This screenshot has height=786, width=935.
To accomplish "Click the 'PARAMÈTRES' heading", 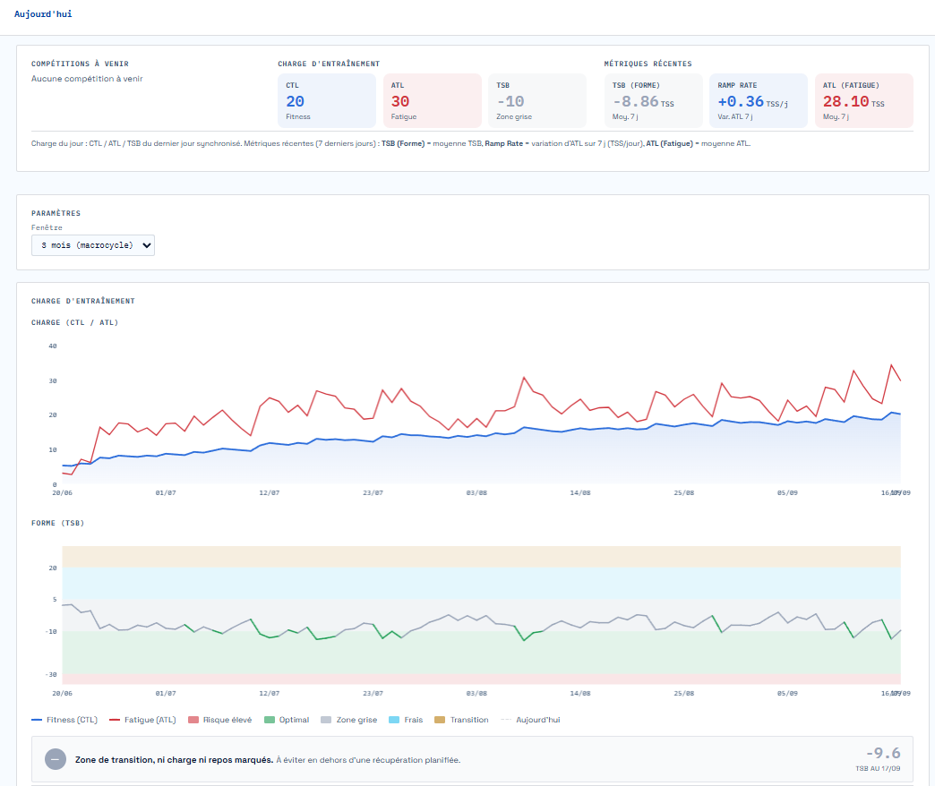I will pyautogui.click(x=56, y=213).
